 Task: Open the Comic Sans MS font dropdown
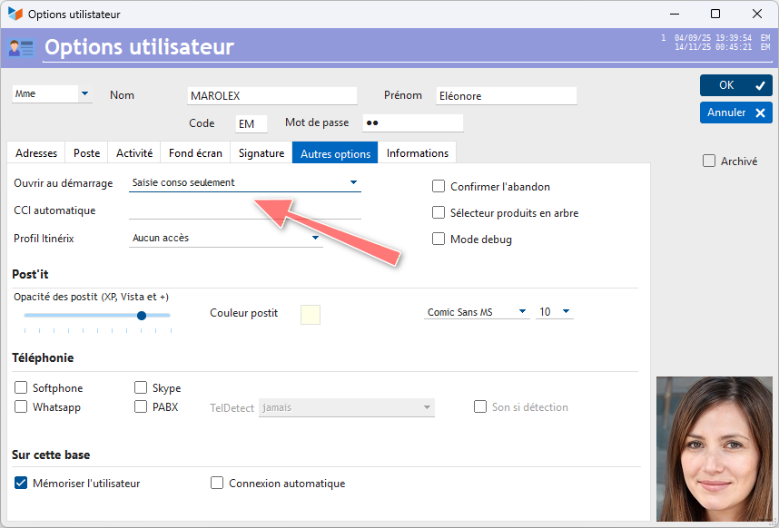[477, 312]
